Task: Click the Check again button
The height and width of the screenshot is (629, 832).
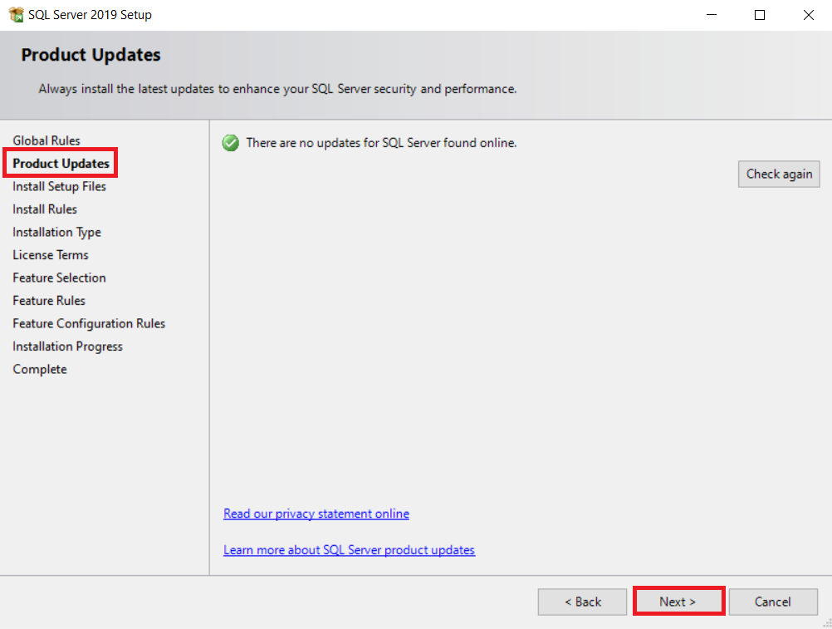Action: (778, 174)
